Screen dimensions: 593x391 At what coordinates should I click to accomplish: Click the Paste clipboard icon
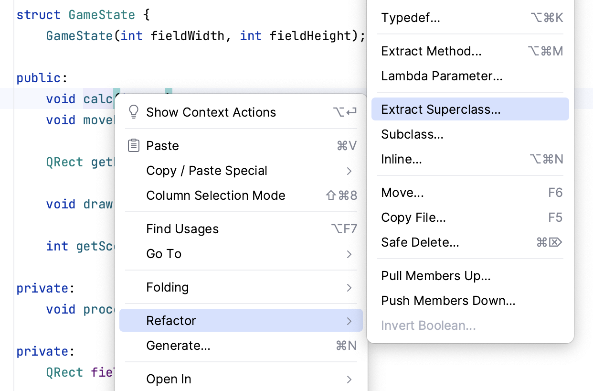134,145
